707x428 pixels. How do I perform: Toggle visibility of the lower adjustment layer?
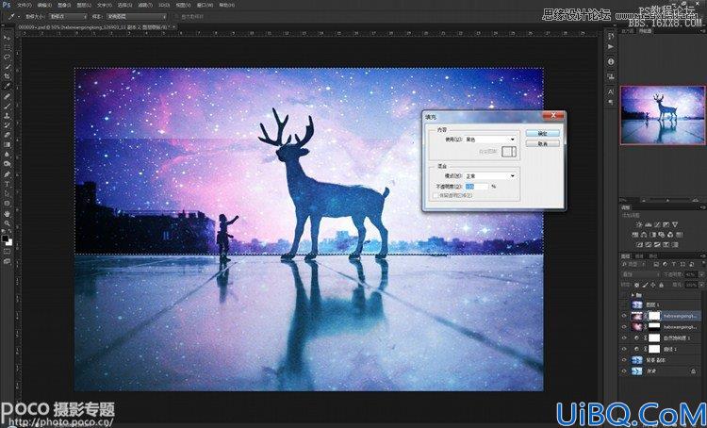624,349
